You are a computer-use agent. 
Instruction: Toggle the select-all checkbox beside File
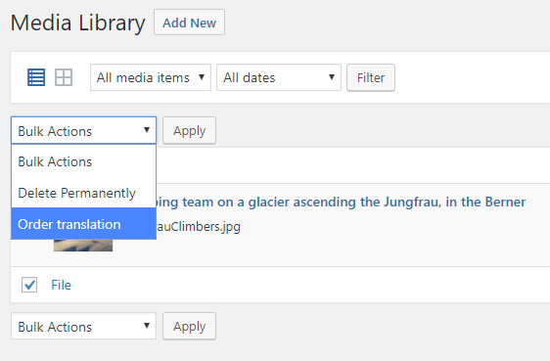point(29,285)
